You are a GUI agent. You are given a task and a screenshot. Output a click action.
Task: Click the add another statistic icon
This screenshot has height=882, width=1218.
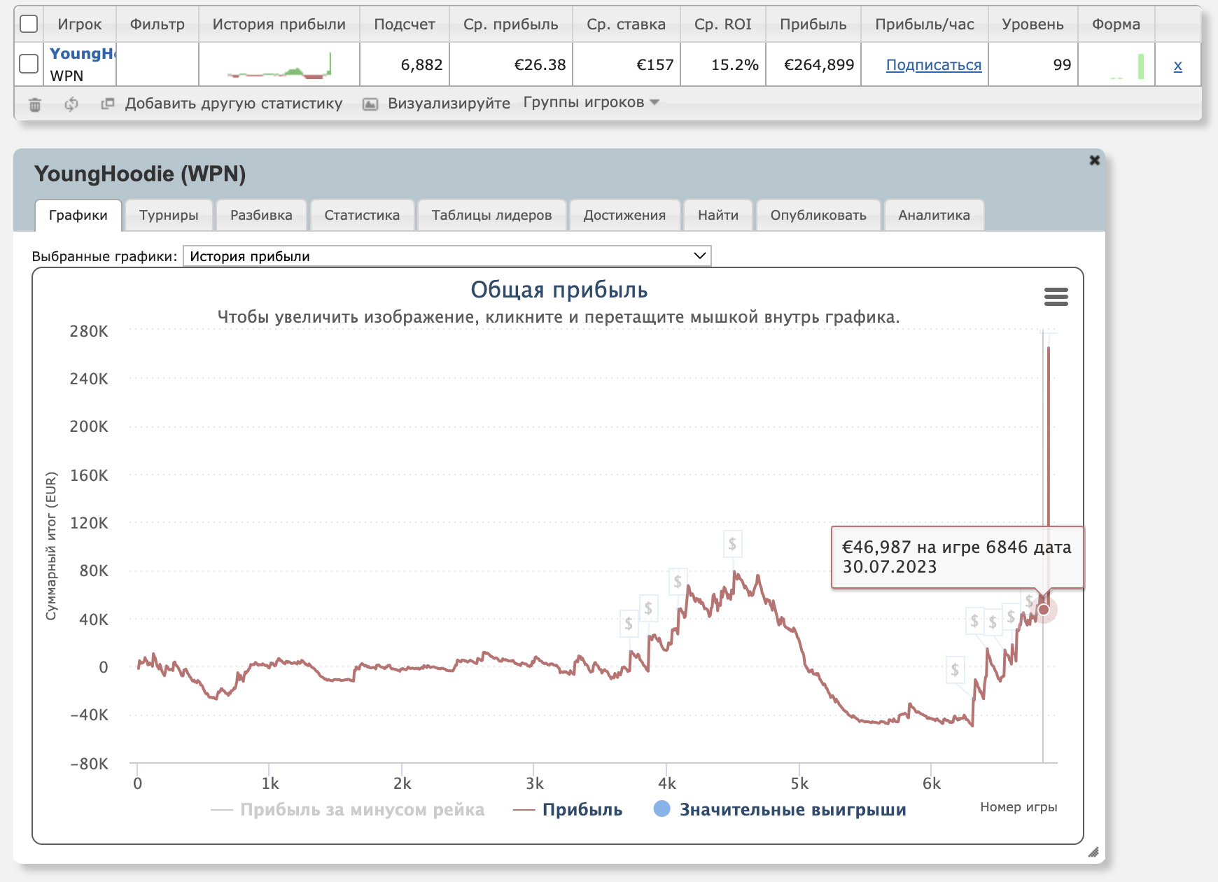tap(107, 104)
